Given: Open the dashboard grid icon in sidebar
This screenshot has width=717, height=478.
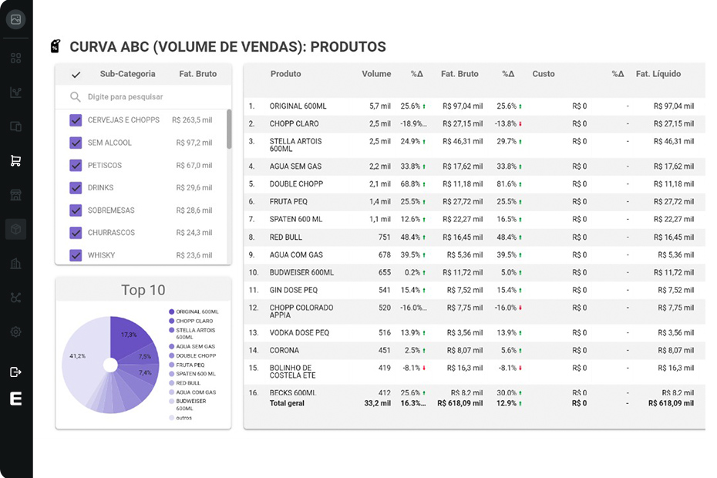Looking at the screenshot, I should (15, 58).
